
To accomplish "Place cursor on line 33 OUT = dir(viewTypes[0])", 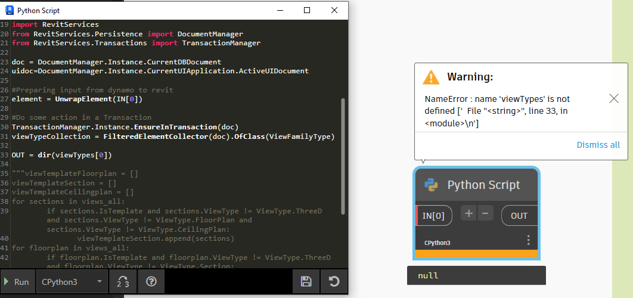I will [62, 155].
